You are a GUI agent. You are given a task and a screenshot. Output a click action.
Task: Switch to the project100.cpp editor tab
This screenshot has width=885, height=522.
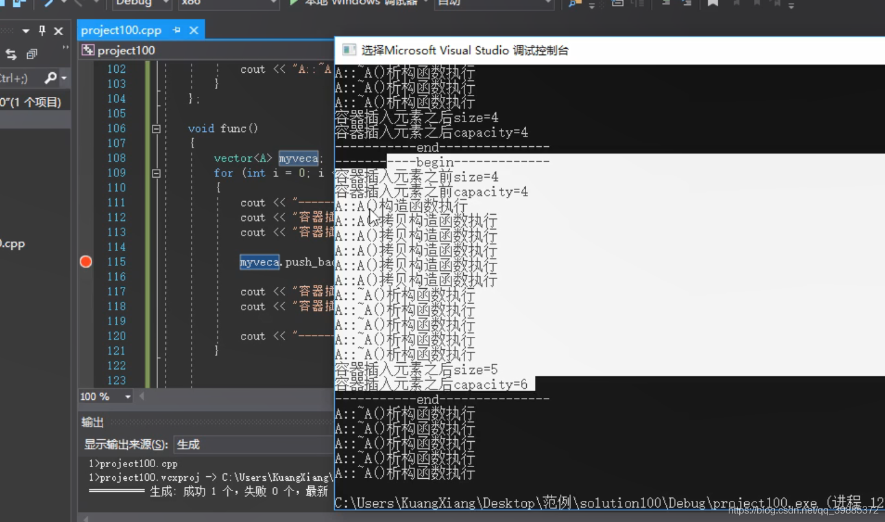tap(121, 30)
